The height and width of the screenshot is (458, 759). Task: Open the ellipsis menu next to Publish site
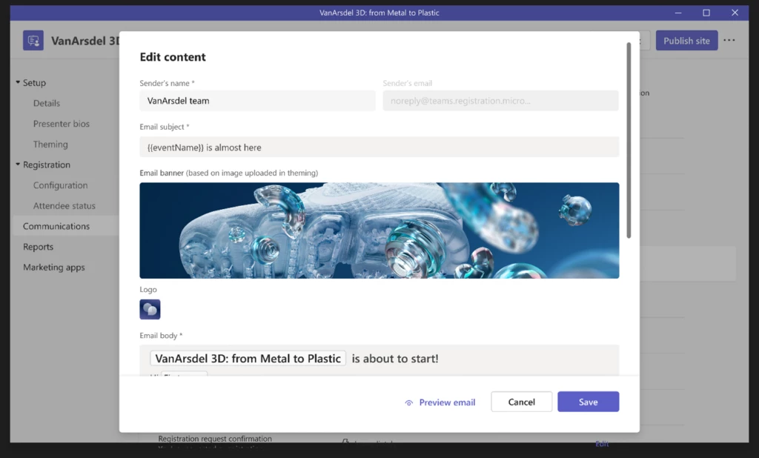click(x=729, y=40)
